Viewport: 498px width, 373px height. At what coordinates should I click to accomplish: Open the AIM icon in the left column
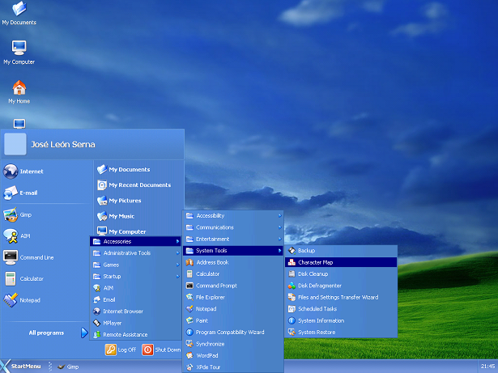pos(11,236)
